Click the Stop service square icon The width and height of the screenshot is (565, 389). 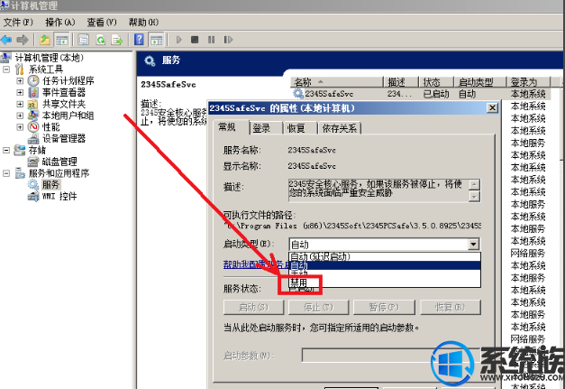click(195, 40)
